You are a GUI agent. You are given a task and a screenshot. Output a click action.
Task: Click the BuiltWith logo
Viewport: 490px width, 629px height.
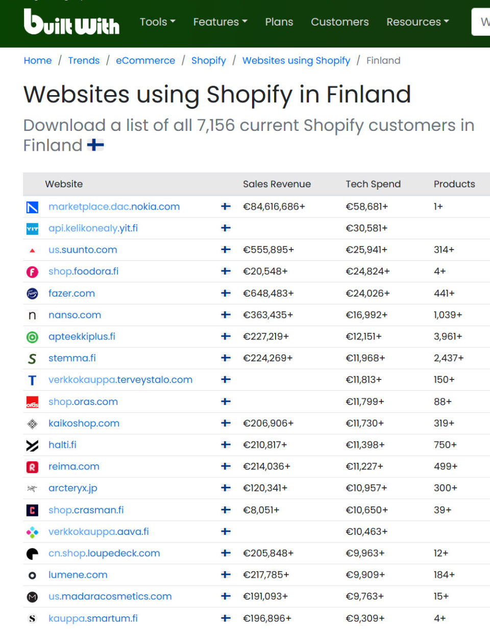coord(71,22)
